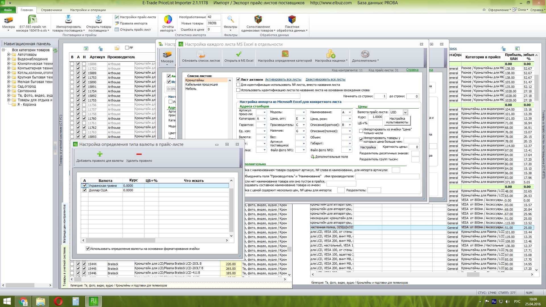Click the Кратность цены input field
Screen dimensions: 546x307
414,147
